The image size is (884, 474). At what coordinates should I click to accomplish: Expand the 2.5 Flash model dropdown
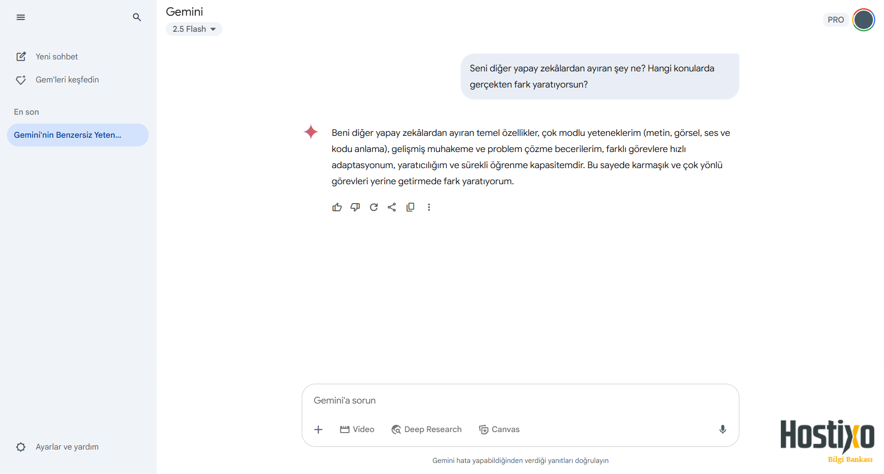pos(194,29)
